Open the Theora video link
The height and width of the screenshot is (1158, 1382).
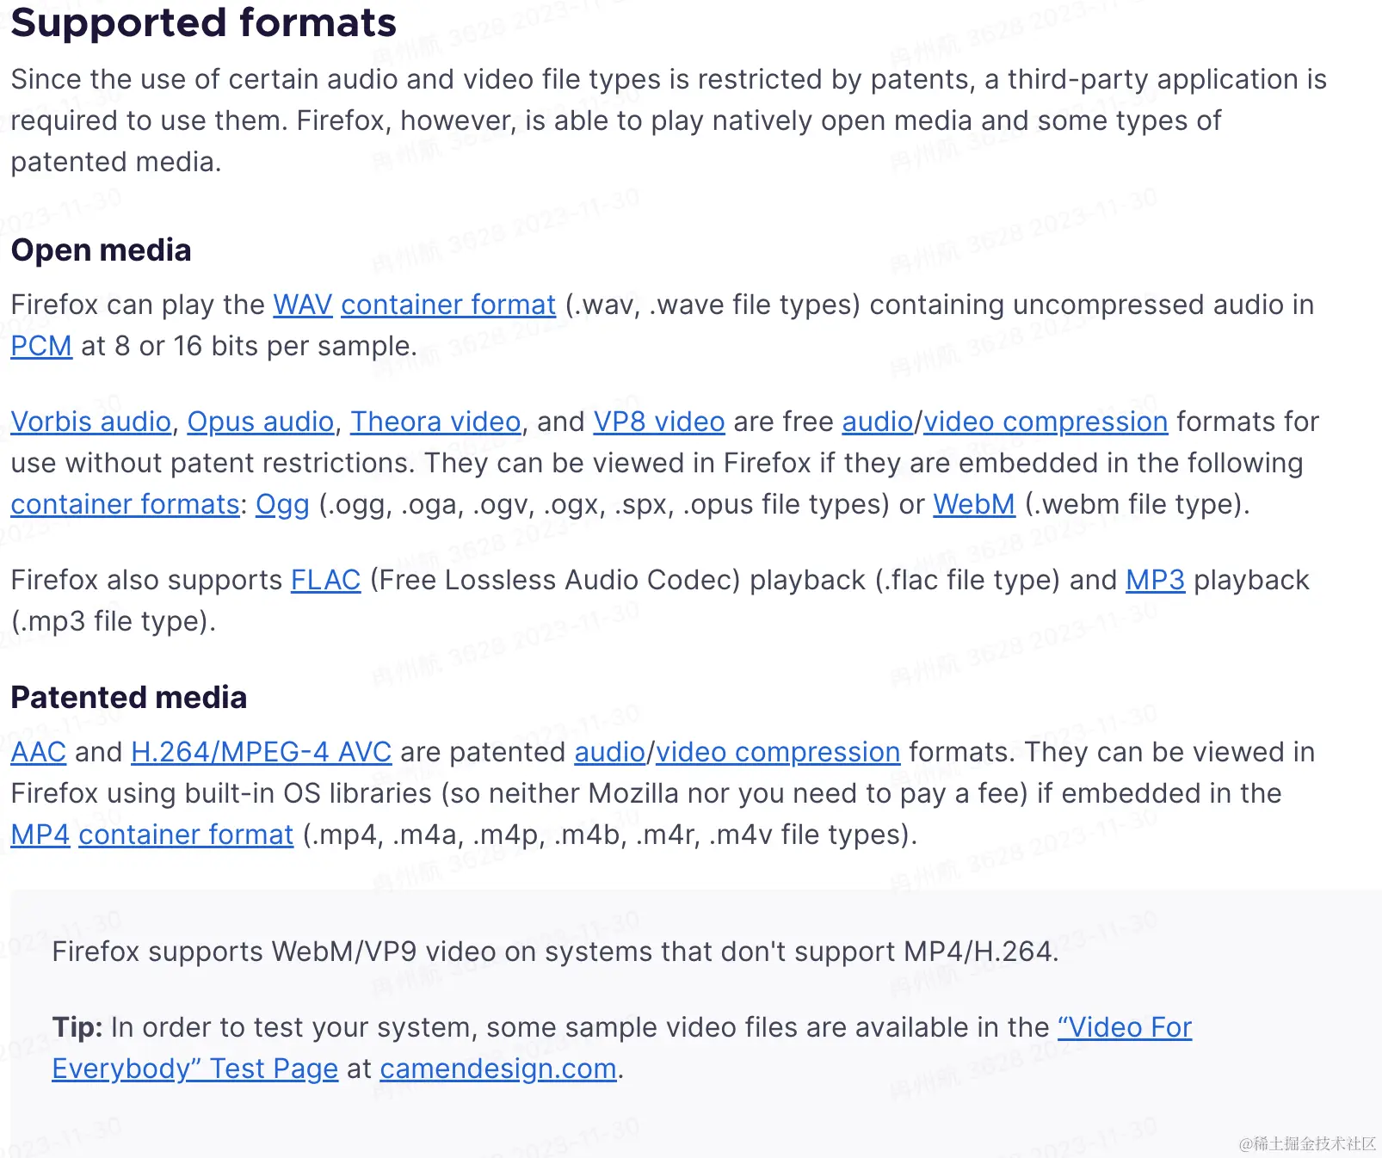tap(435, 422)
